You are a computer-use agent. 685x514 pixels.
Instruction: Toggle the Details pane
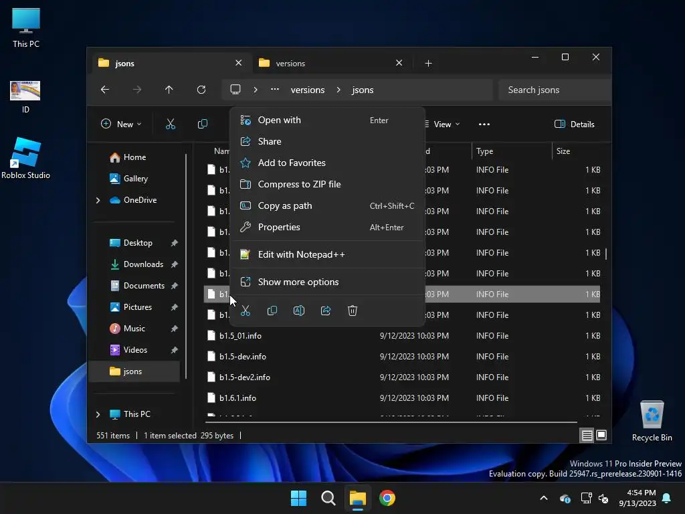(x=575, y=124)
